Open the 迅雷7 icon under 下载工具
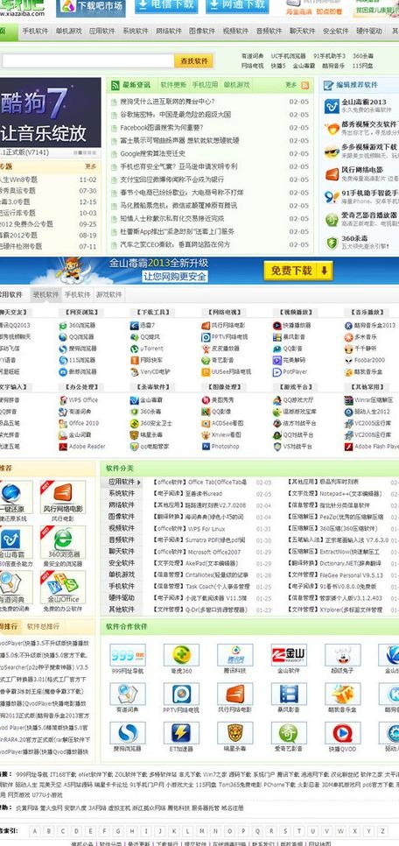This screenshot has height=846, width=399. tap(134, 325)
